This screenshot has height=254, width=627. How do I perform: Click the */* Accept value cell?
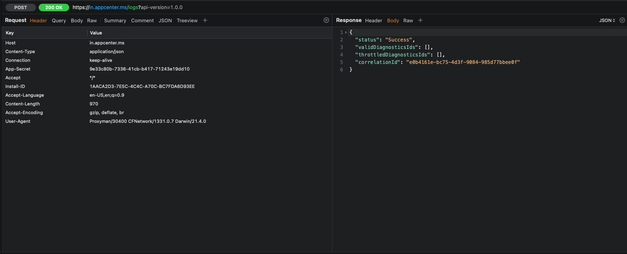[93, 78]
